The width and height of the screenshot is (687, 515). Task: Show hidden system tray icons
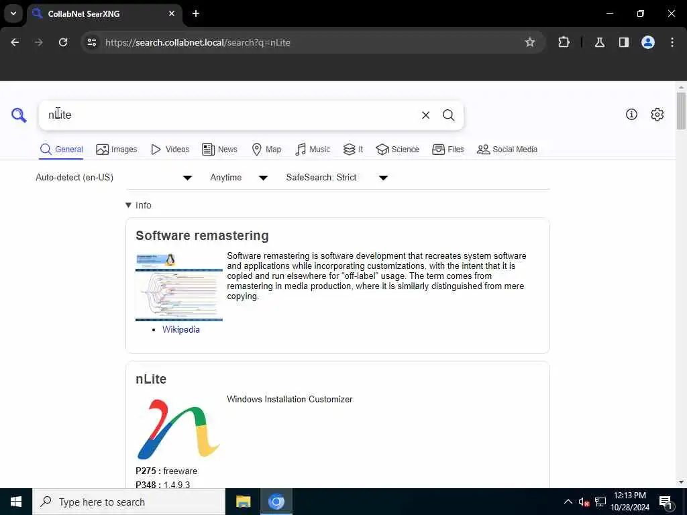(x=568, y=502)
